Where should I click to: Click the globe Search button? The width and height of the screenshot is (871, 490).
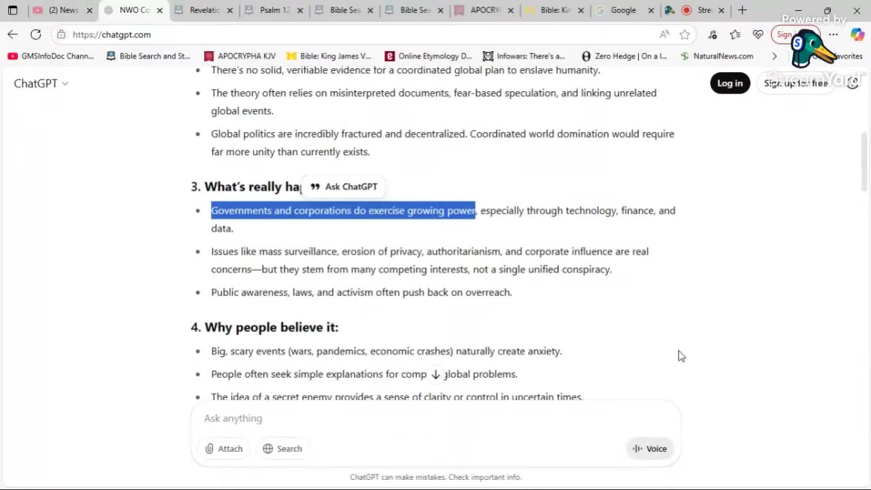282,448
